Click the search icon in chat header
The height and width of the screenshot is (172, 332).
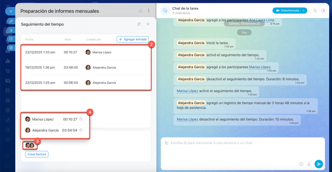[315, 11]
